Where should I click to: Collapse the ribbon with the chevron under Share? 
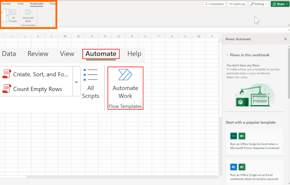pos(289,25)
